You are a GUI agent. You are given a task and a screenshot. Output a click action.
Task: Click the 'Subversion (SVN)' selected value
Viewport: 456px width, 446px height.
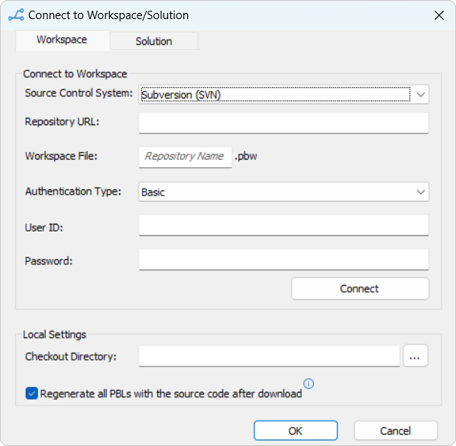pyautogui.click(x=181, y=95)
